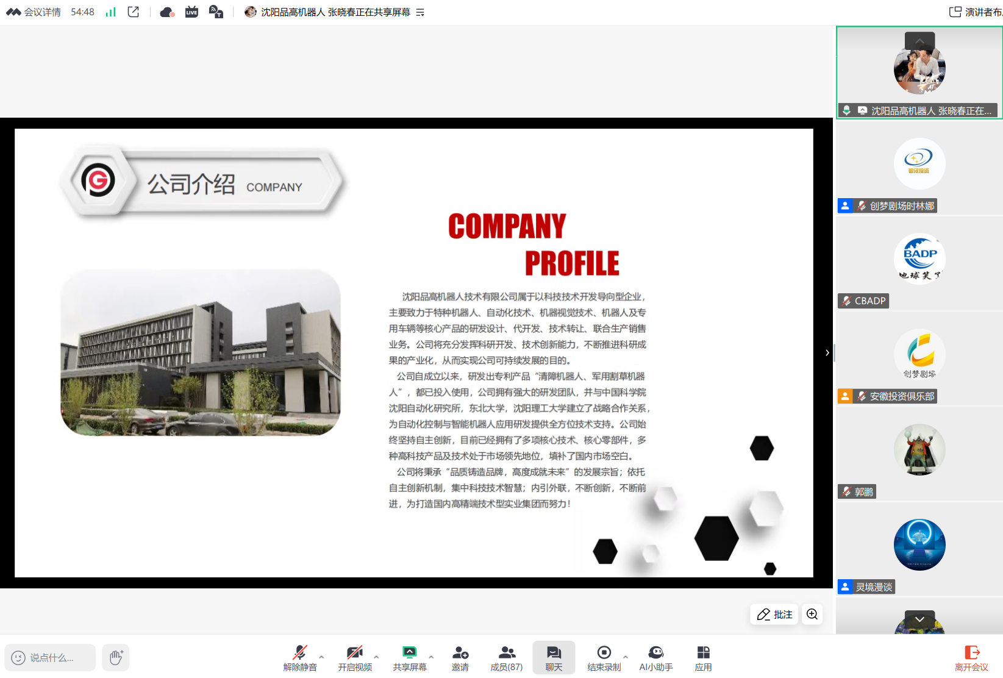
Task: Open the 成员(87) members panel
Action: tap(507, 658)
